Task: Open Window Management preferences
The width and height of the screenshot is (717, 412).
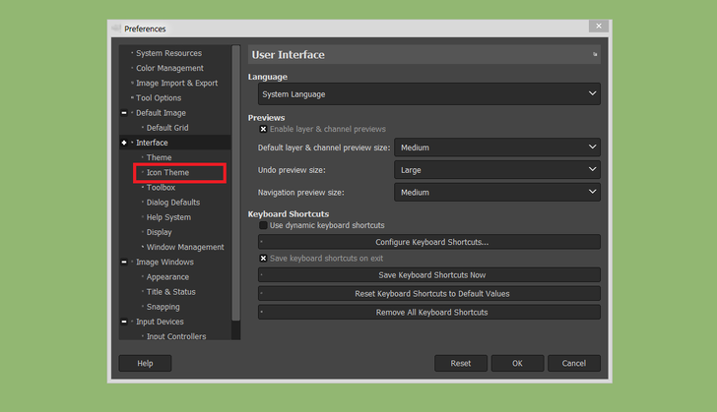Action: [185, 247]
